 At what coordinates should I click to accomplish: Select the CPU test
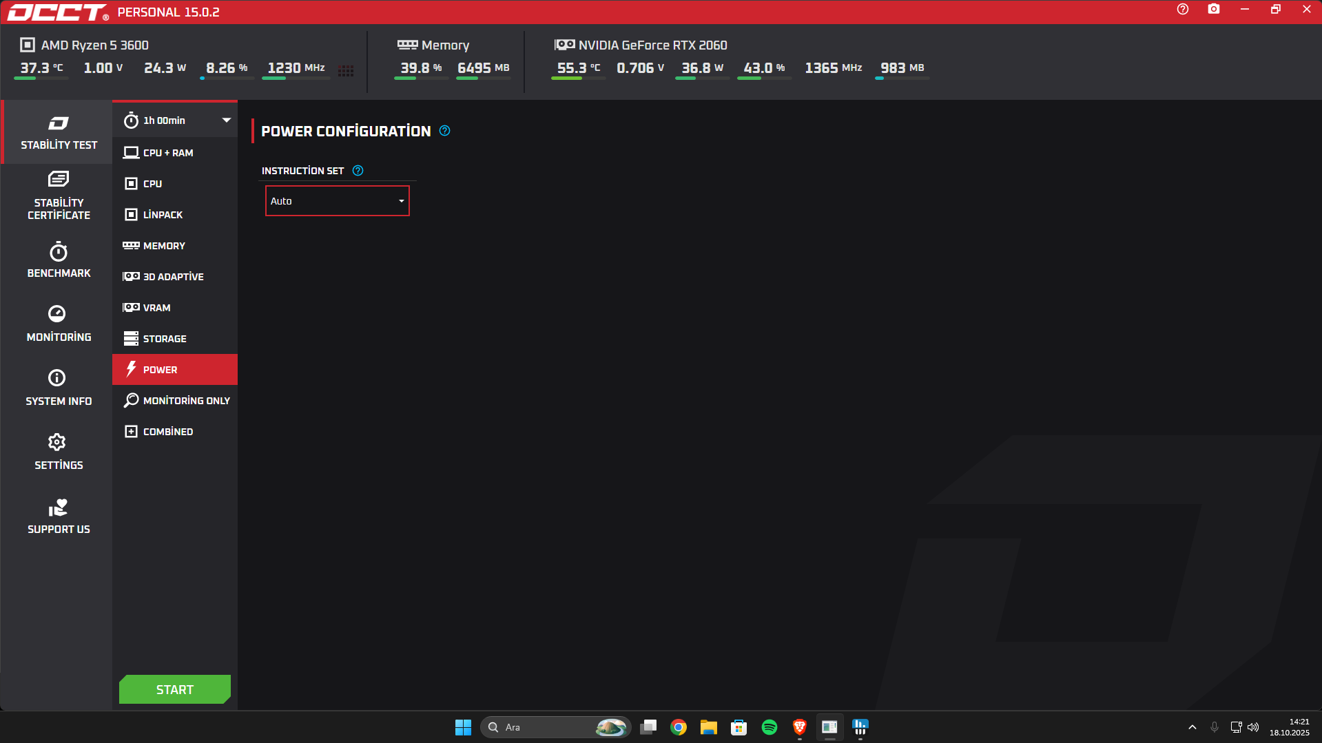(x=176, y=184)
